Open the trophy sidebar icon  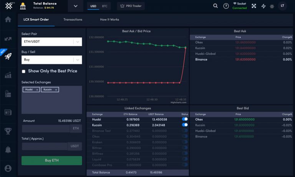coord(8,131)
